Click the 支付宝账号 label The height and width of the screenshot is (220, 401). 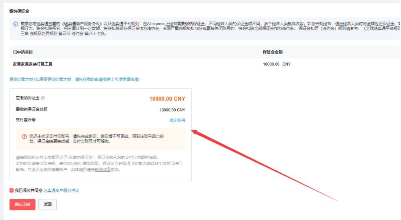(x=26, y=120)
